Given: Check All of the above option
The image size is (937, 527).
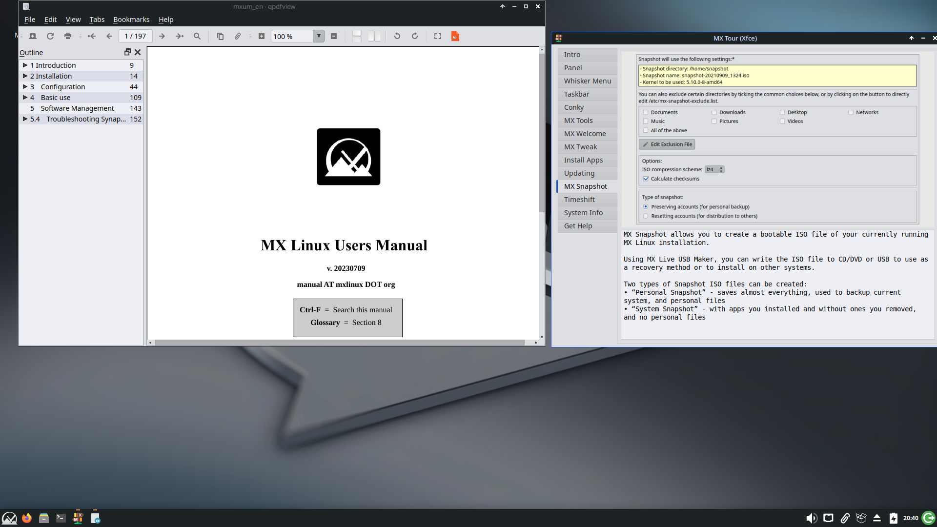Looking at the screenshot, I should 646,130.
